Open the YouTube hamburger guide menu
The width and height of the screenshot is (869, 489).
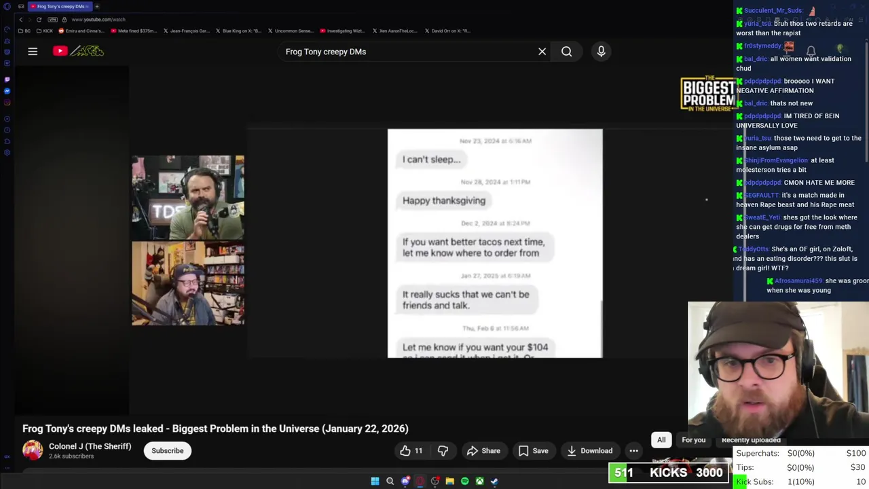click(33, 52)
